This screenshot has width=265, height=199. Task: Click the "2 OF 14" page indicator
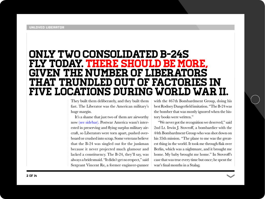click(32, 176)
